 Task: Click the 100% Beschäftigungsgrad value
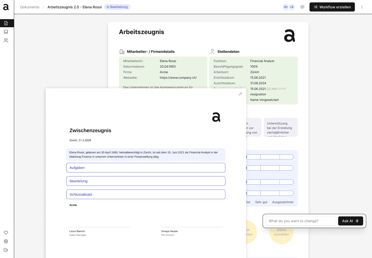[x=254, y=67]
